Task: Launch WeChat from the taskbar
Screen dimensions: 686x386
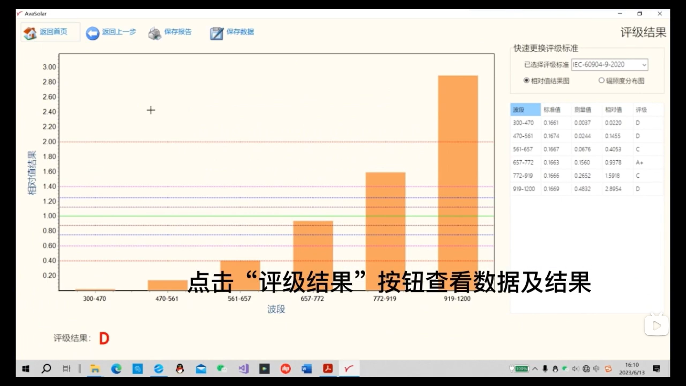Action: pyautogui.click(x=222, y=369)
